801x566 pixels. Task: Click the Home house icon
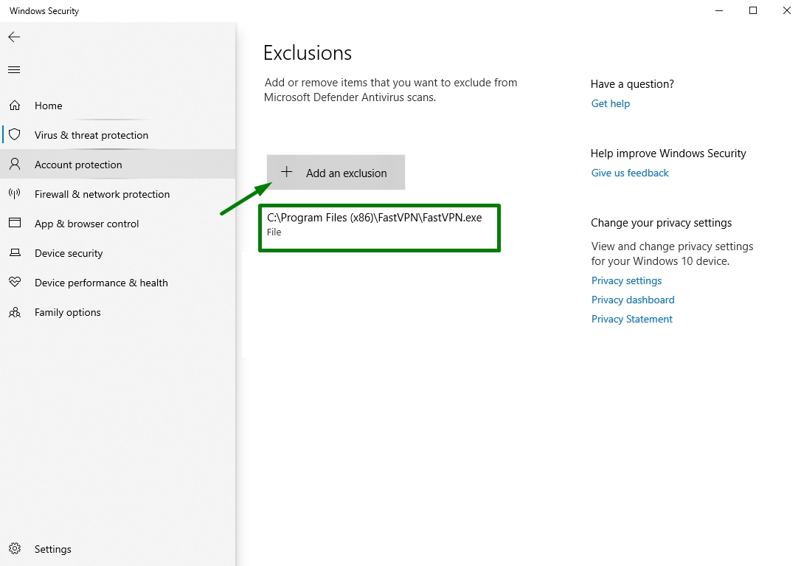15,106
